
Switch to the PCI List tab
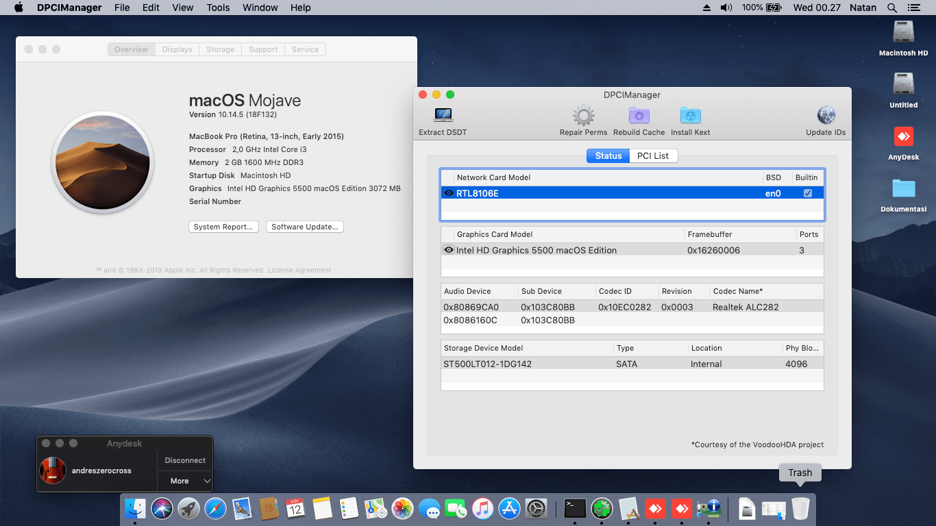point(653,155)
